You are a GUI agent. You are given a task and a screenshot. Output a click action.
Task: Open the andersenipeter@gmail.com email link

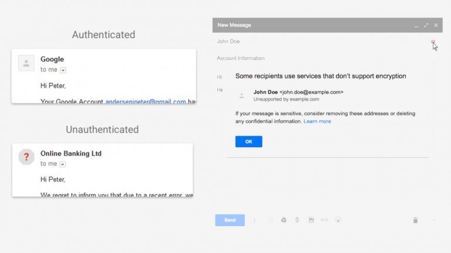click(145, 101)
